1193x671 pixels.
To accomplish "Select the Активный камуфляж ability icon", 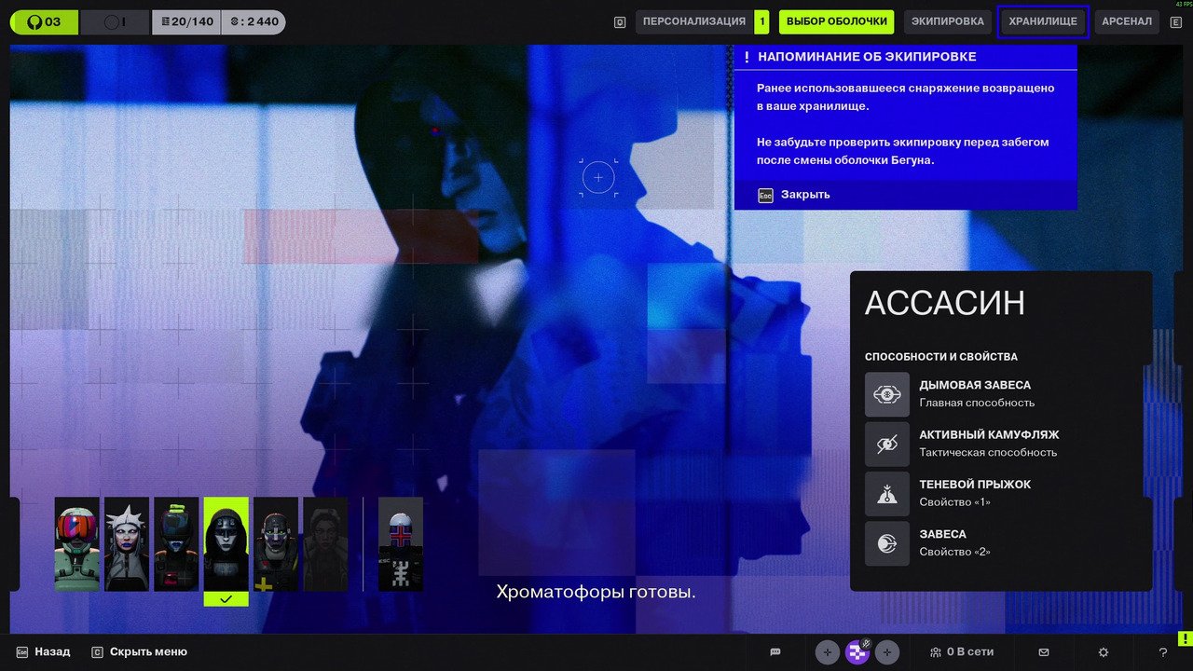I will [886, 445].
